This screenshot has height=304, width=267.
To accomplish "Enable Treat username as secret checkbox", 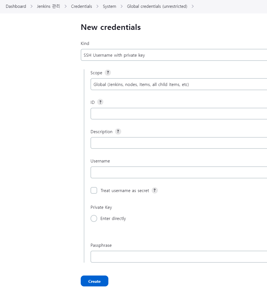I will tap(94, 190).
